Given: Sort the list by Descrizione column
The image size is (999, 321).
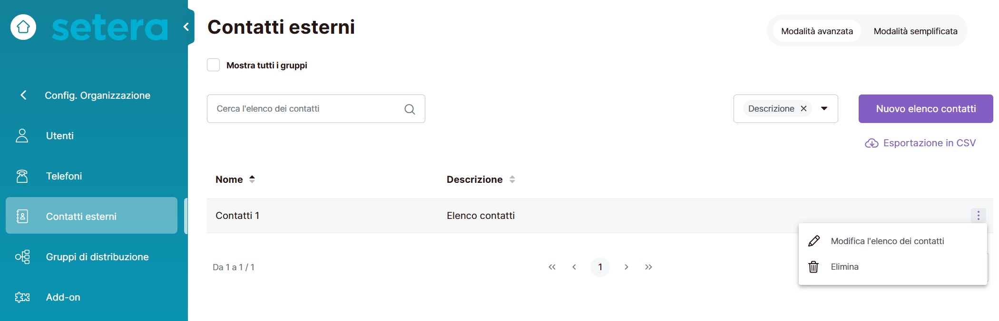Looking at the screenshot, I should tap(512, 179).
